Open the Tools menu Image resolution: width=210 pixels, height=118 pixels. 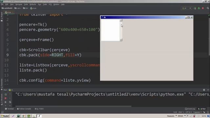tap(45, 4)
